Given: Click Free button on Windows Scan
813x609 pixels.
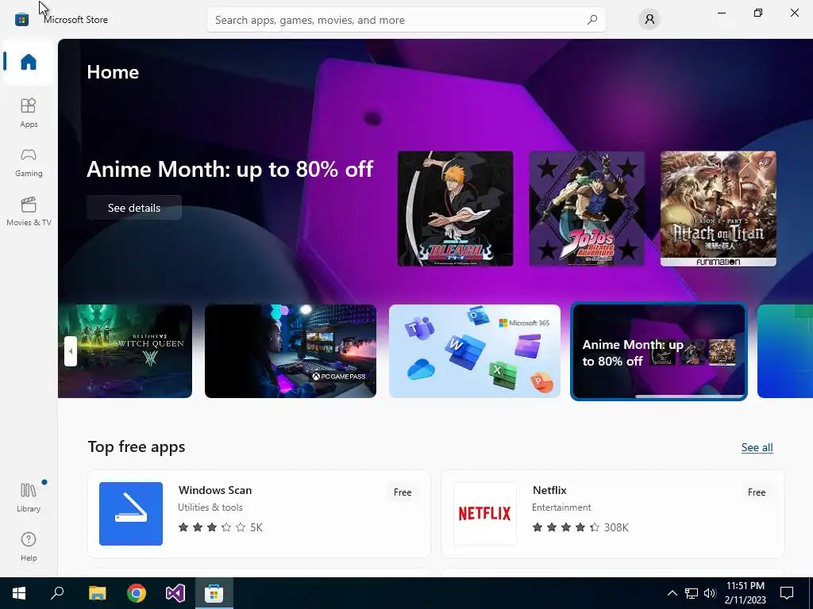Looking at the screenshot, I should pos(403,492).
